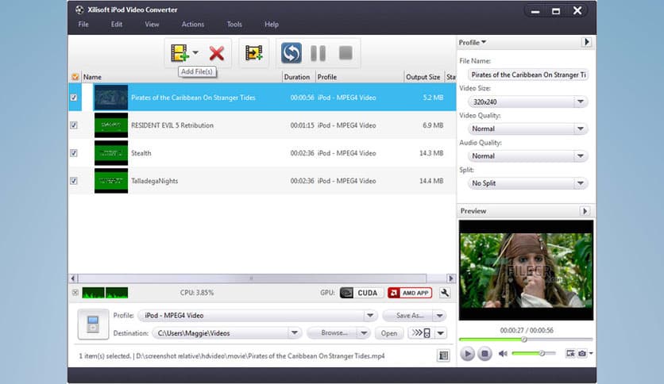
Task: Open the Add File(s) dropdown arrow
Action: tap(195, 53)
